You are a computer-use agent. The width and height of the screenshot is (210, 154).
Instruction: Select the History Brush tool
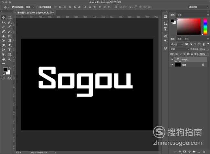(x=9, y=36)
